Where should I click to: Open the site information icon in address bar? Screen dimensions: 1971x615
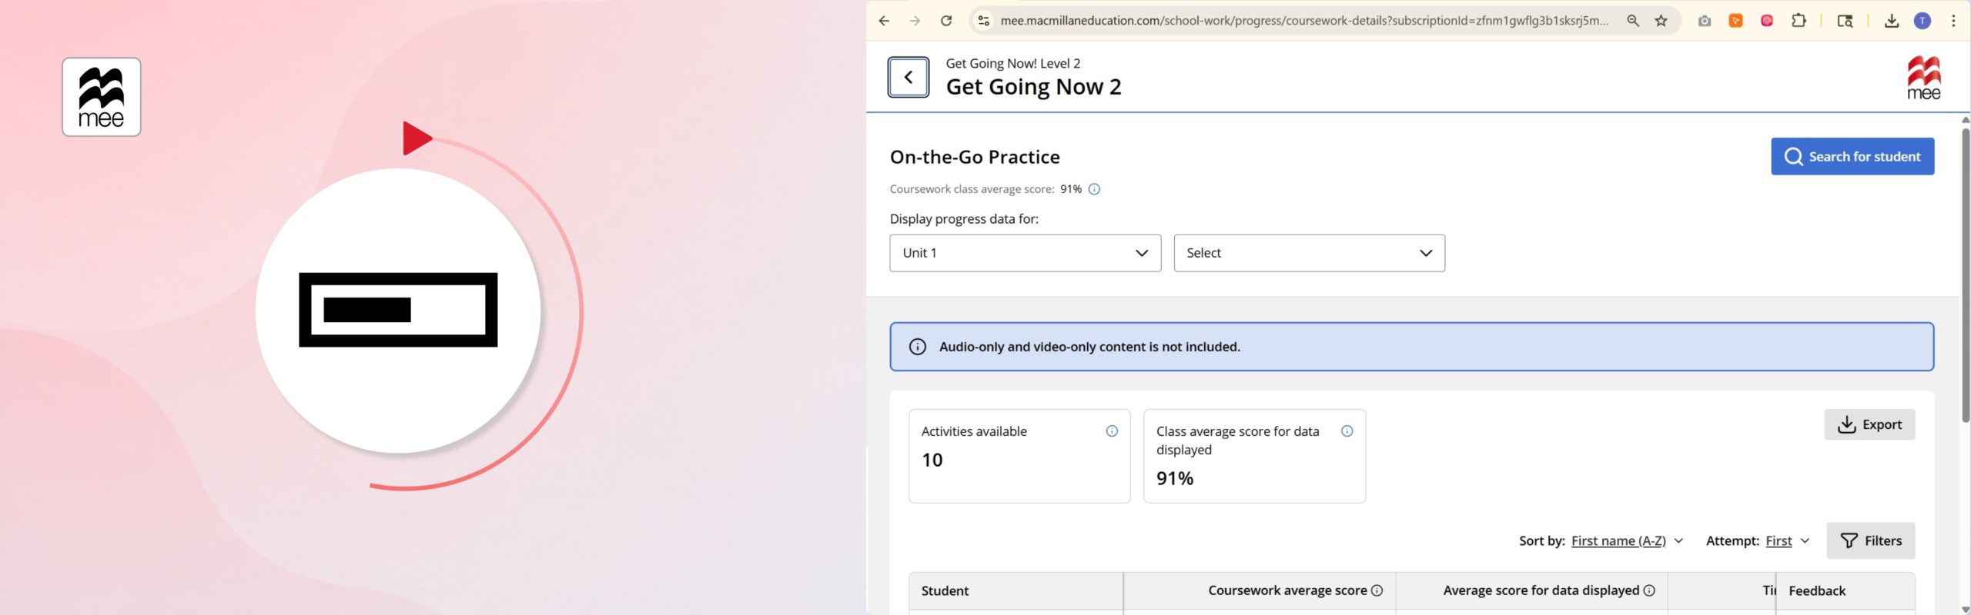983,21
